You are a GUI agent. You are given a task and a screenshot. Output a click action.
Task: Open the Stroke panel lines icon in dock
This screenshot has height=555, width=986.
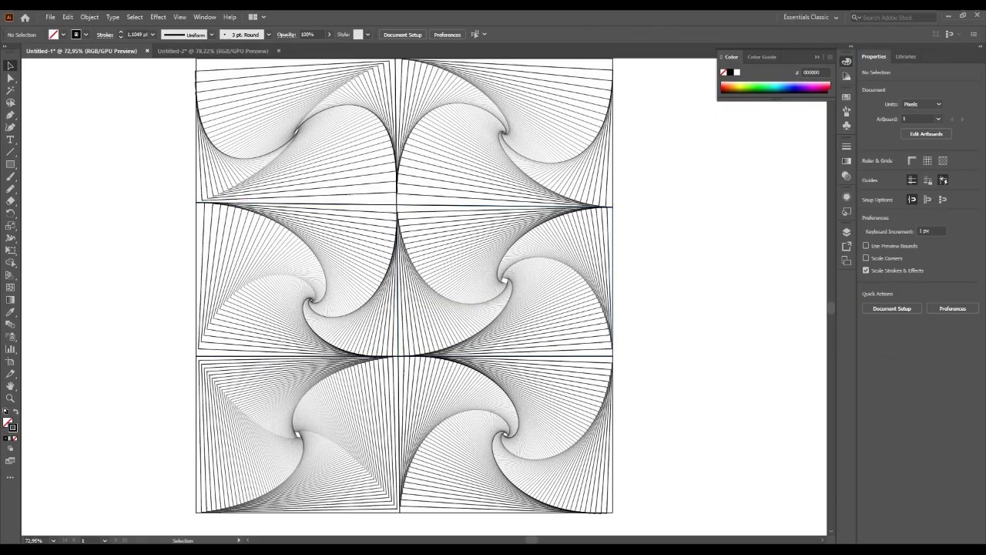pyautogui.click(x=847, y=146)
